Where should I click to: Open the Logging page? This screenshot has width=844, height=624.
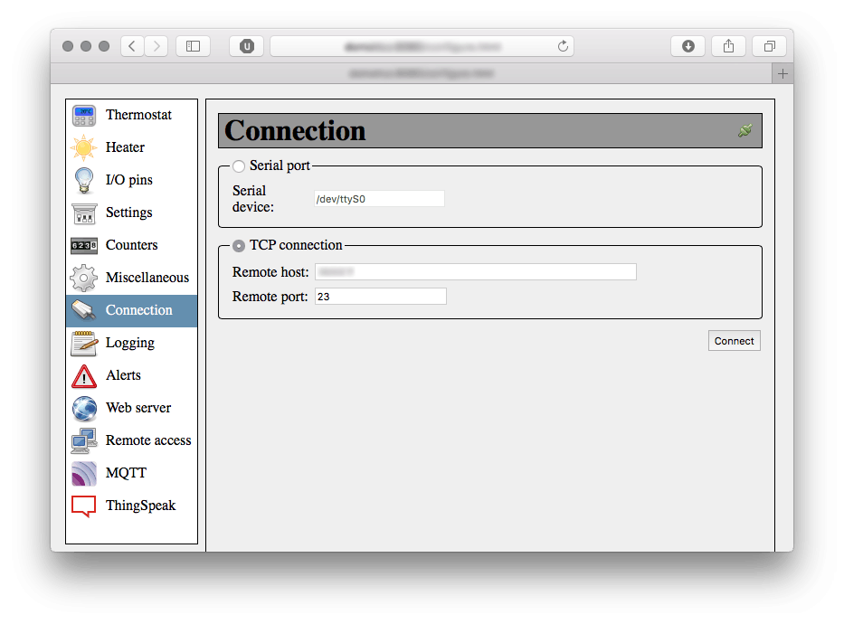(132, 344)
